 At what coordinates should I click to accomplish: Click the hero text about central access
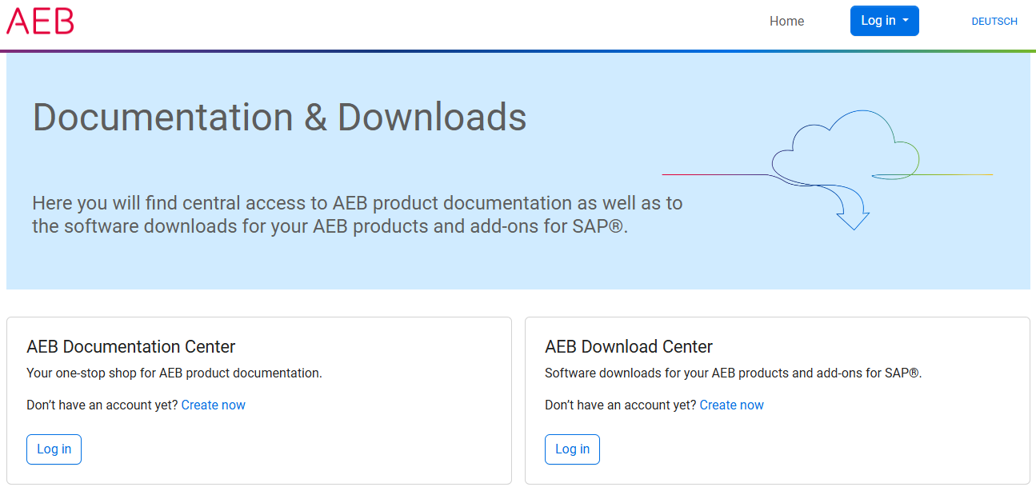[x=357, y=214]
